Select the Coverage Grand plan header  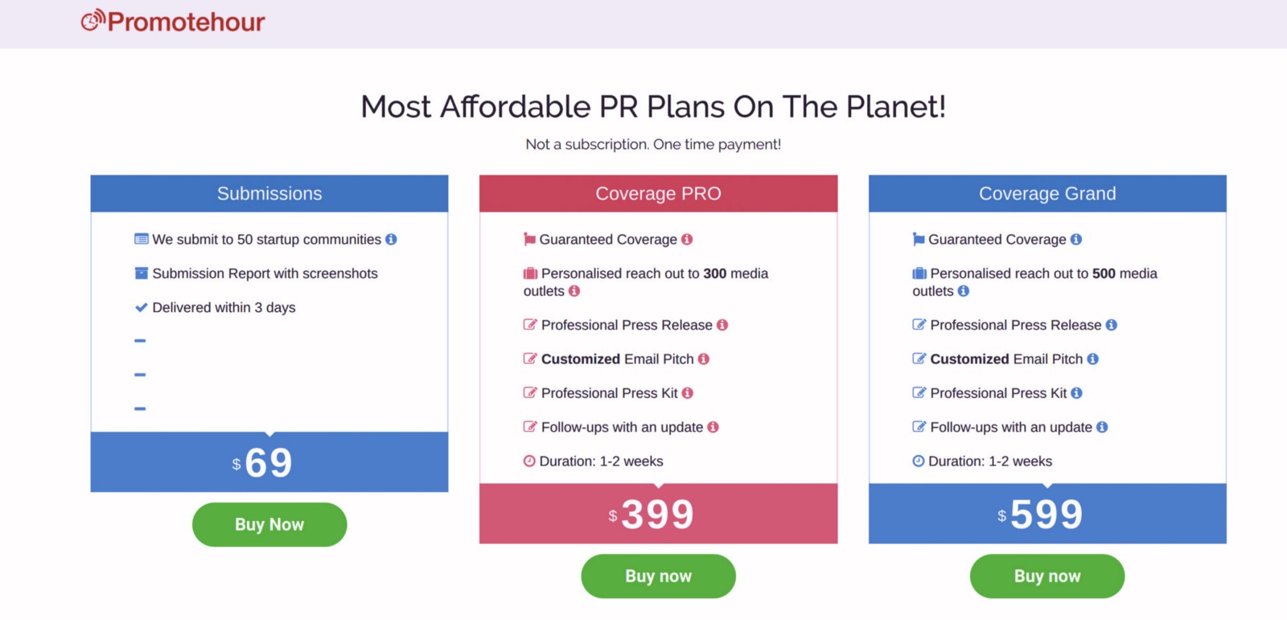pyautogui.click(x=1047, y=194)
